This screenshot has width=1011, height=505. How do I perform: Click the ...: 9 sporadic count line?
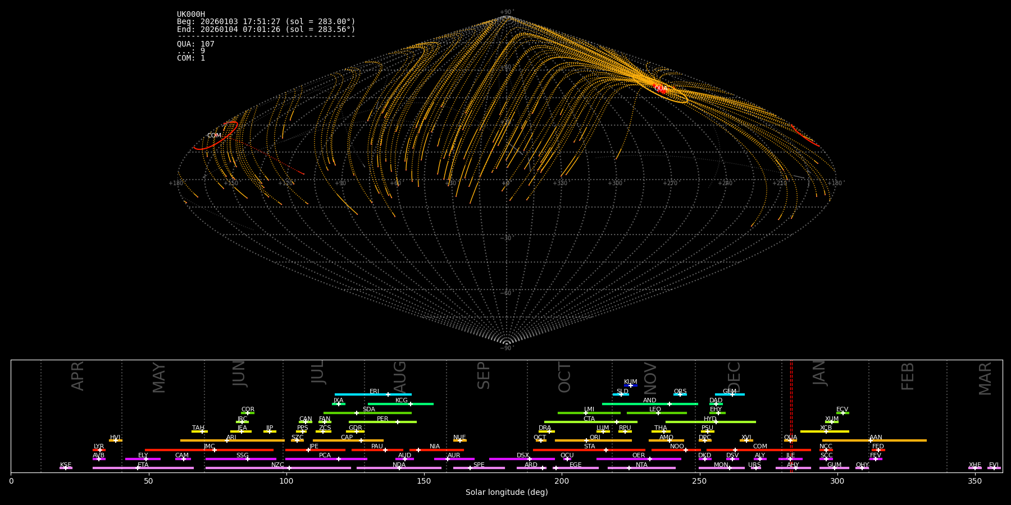[191, 51]
